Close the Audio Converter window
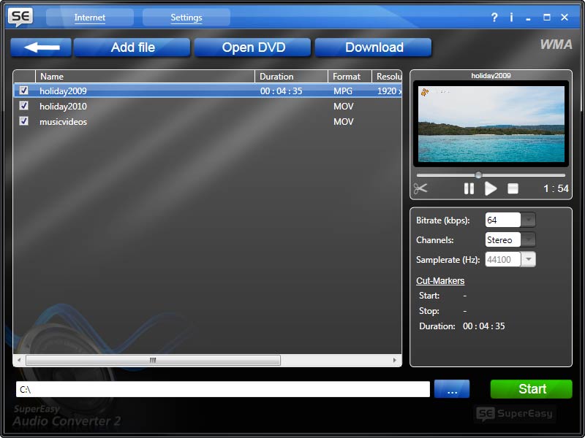585x438 pixels. tap(565, 17)
